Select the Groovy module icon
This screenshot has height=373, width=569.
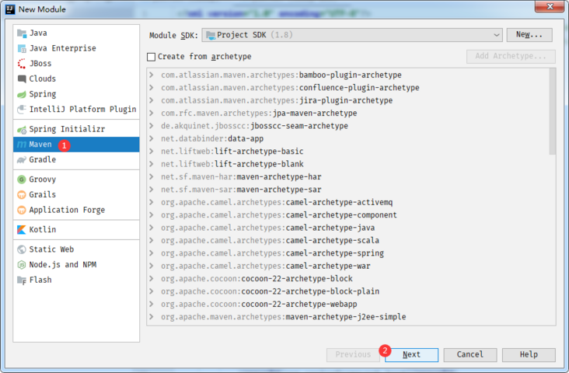tap(22, 180)
